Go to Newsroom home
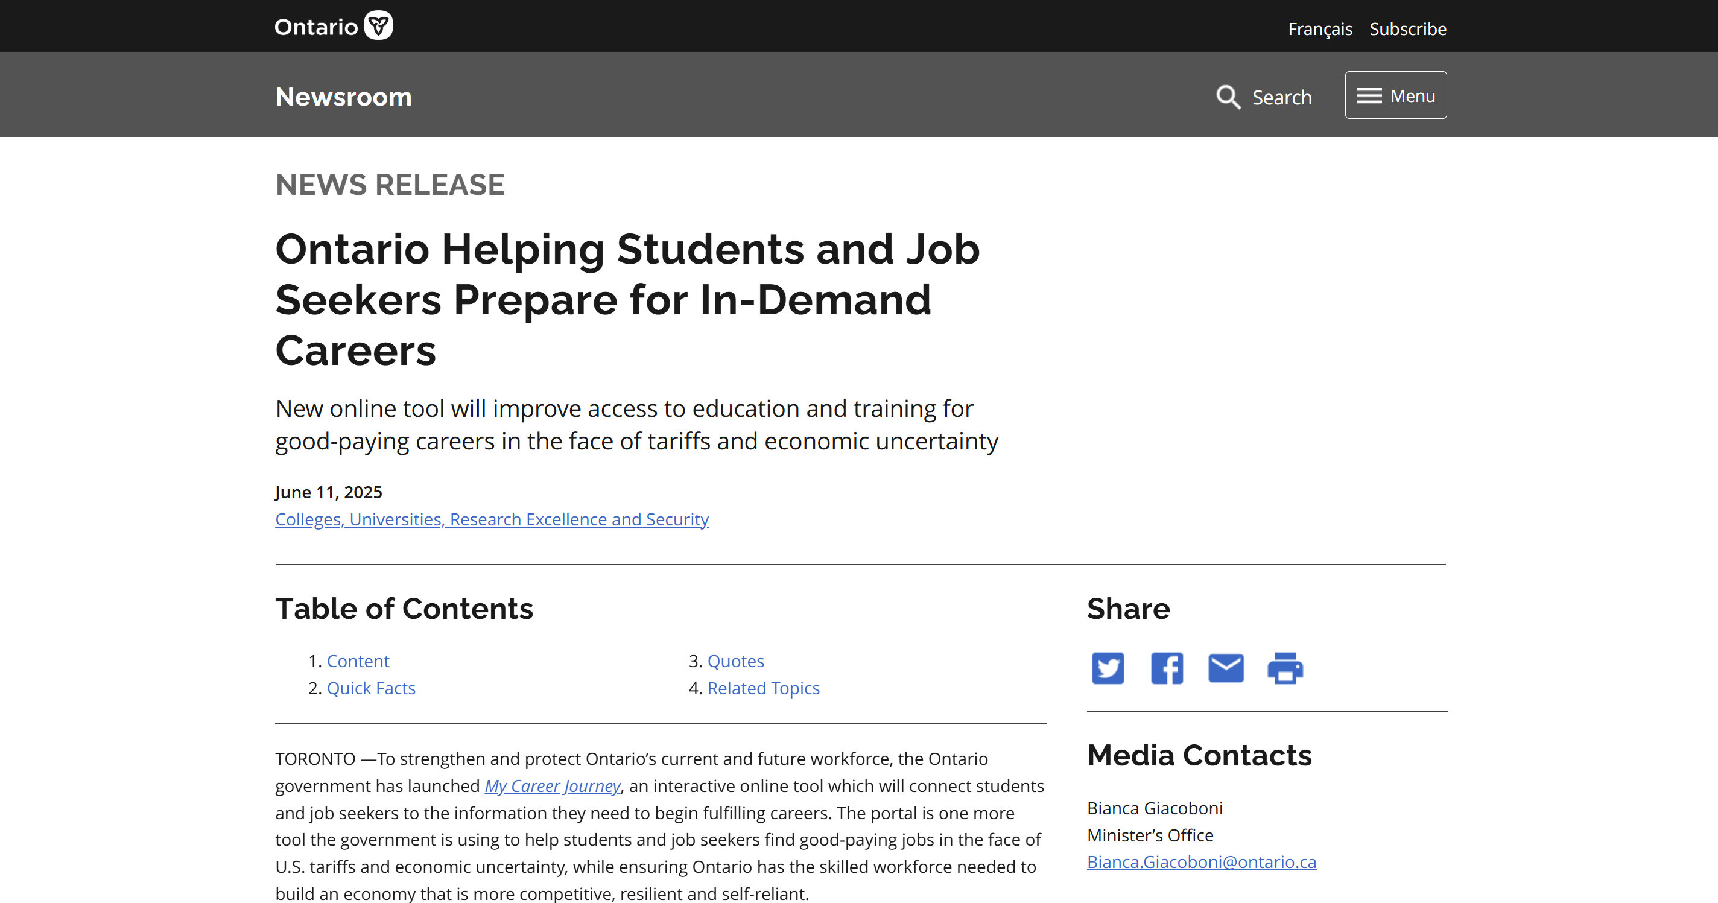1718x903 pixels. pos(343,97)
